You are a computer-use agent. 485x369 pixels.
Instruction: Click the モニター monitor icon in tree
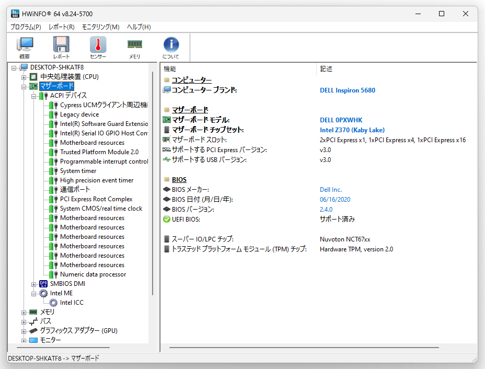33,340
